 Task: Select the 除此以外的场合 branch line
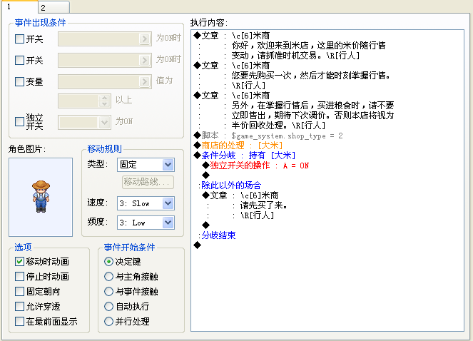[230, 185]
